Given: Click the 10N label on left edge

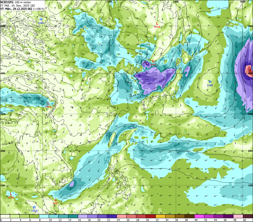Looking at the screenshot, I should pos(3,186).
